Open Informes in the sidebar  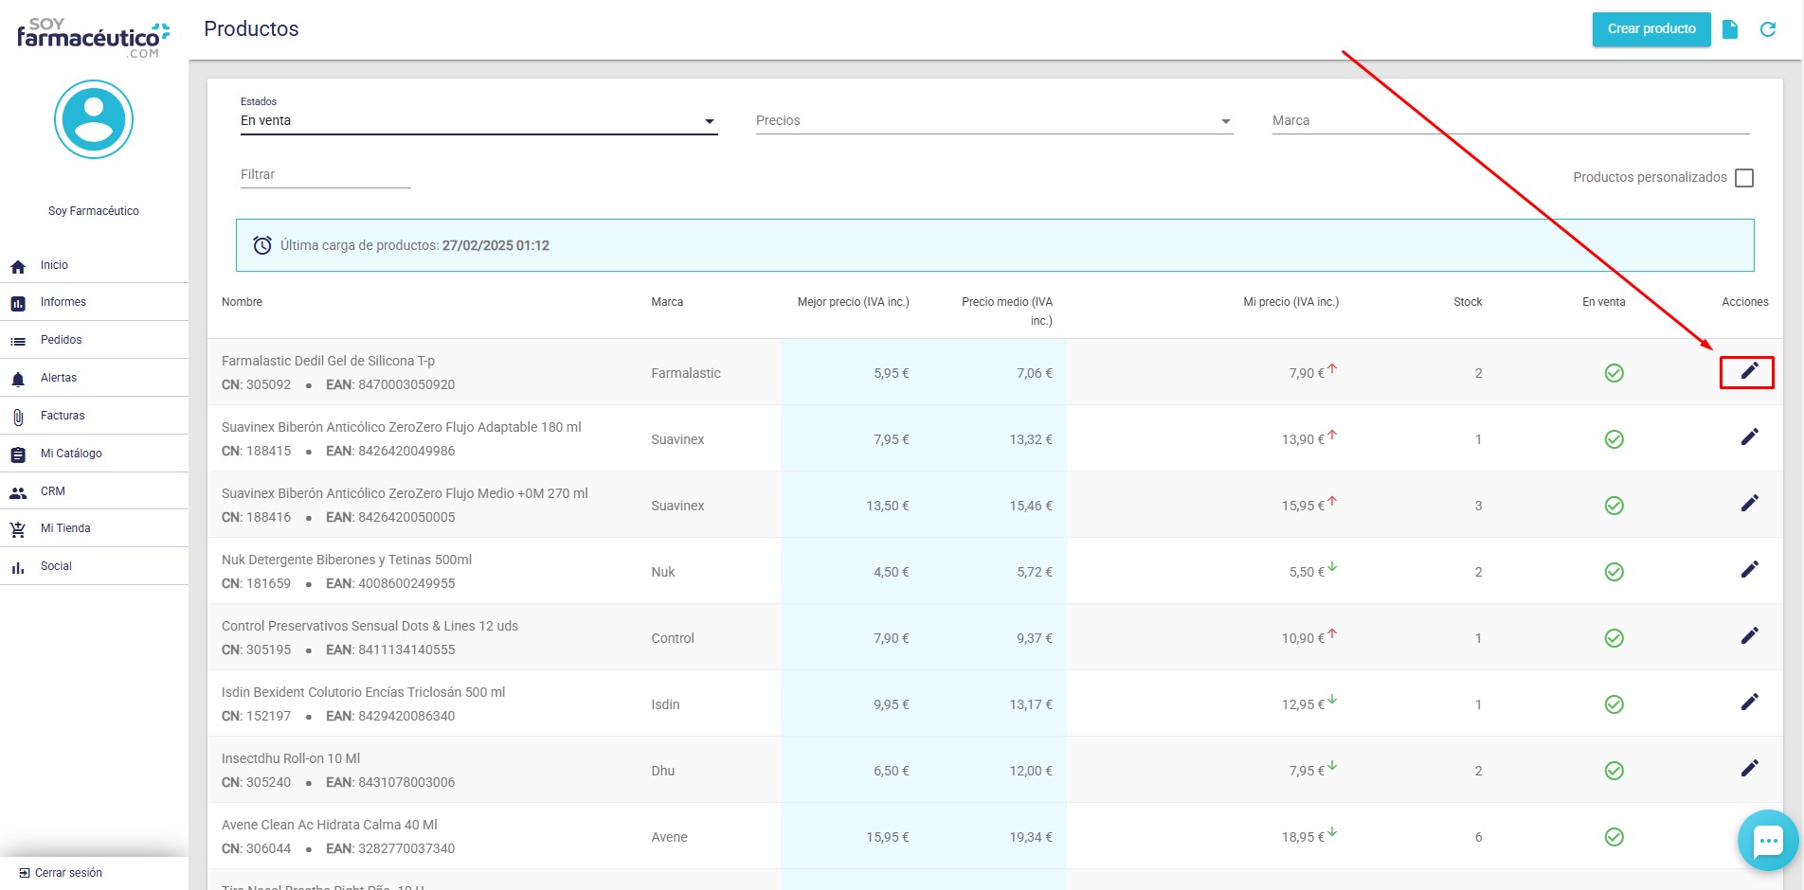(94, 302)
